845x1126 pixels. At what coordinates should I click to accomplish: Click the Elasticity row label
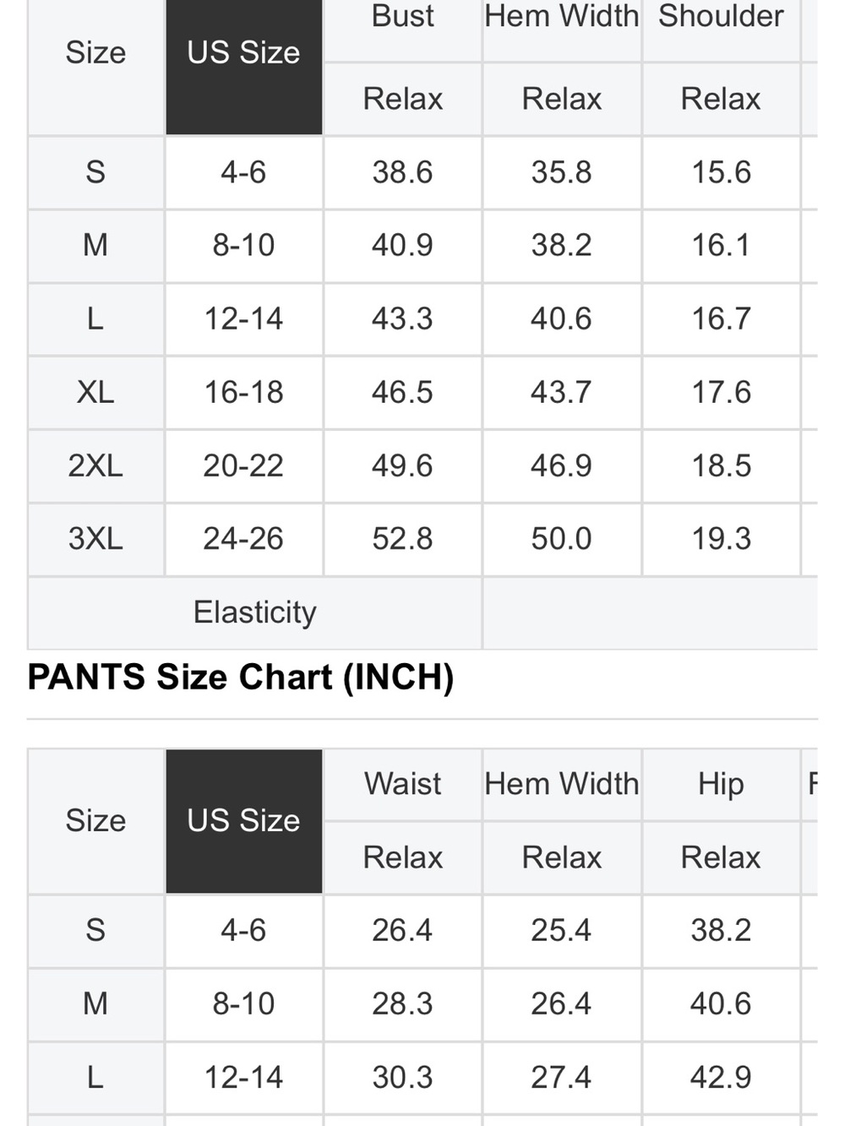[254, 612]
